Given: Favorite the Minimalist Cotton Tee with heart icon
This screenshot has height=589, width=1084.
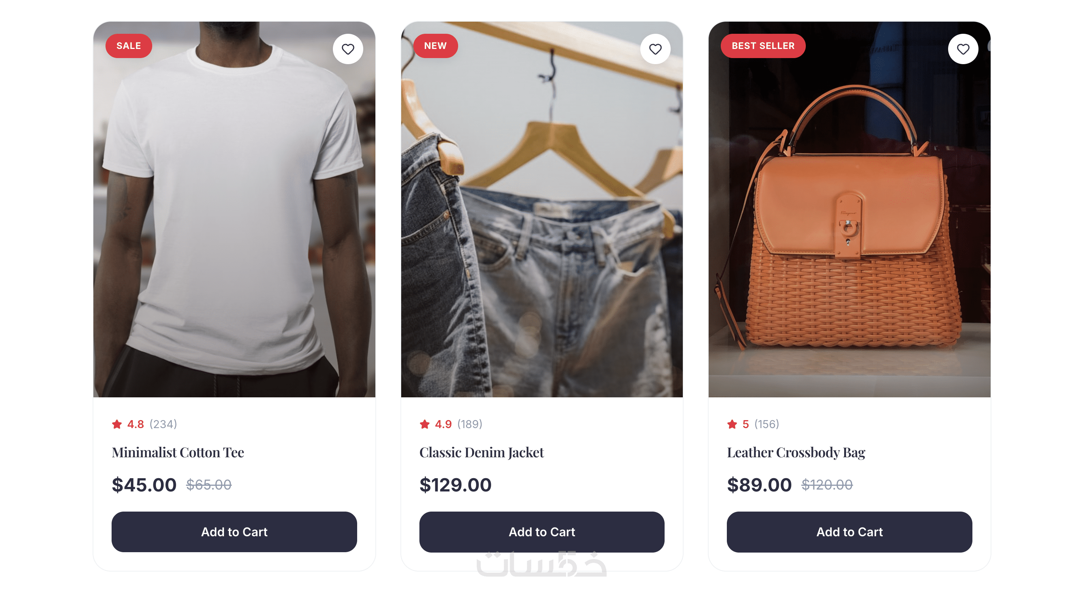Looking at the screenshot, I should click(x=348, y=49).
